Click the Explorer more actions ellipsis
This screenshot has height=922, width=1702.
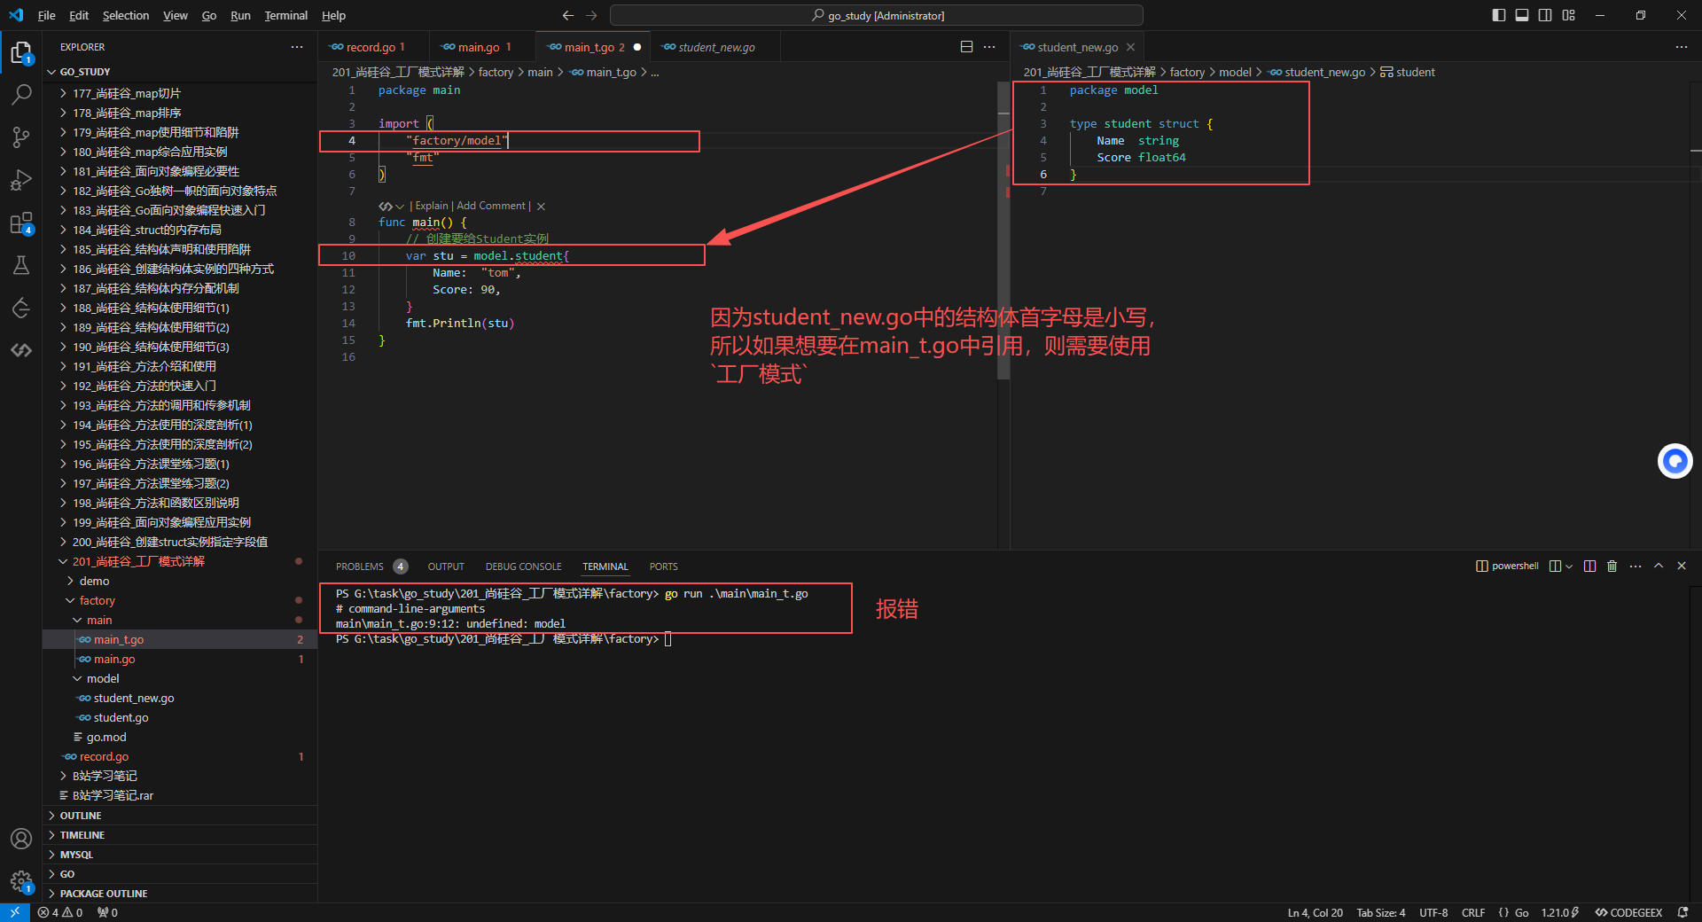click(x=297, y=47)
